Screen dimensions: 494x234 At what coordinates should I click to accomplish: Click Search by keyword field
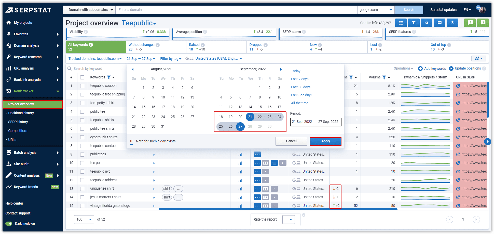tap(97, 69)
